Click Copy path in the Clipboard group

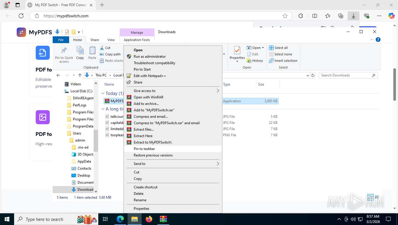110,54
